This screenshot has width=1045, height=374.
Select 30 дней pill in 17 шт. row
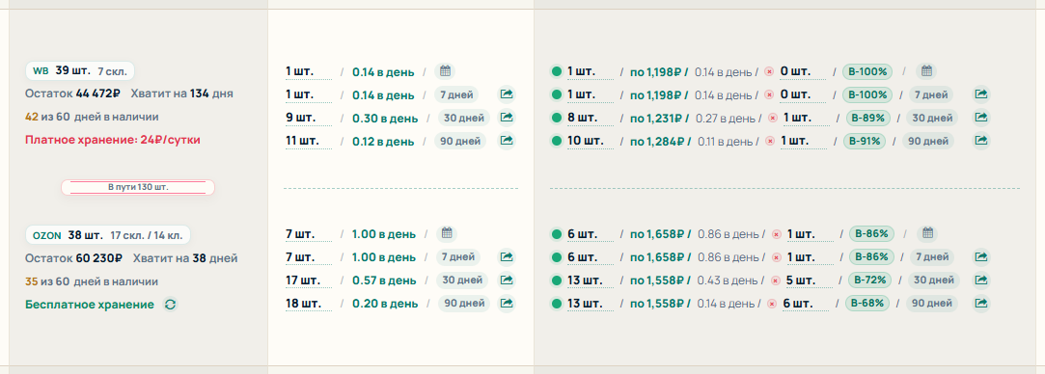[x=462, y=280]
